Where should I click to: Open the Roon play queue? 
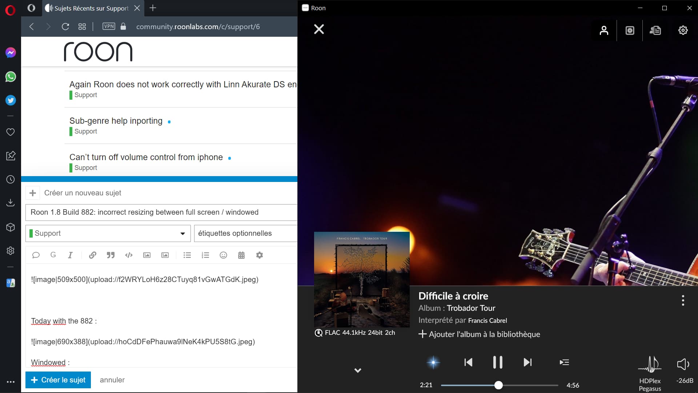pyautogui.click(x=564, y=362)
